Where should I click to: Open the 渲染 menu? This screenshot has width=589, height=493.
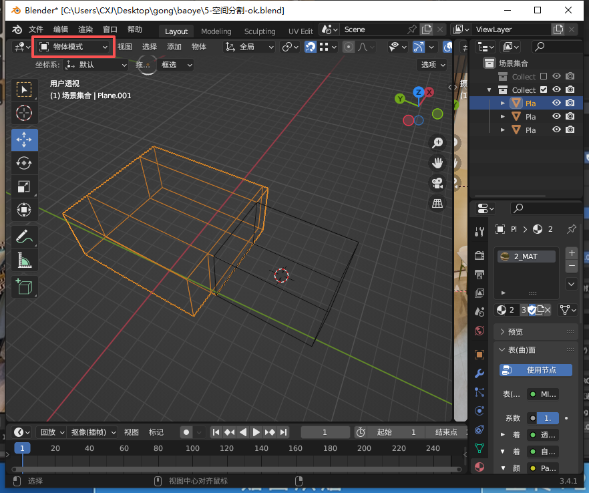[85, 29]
